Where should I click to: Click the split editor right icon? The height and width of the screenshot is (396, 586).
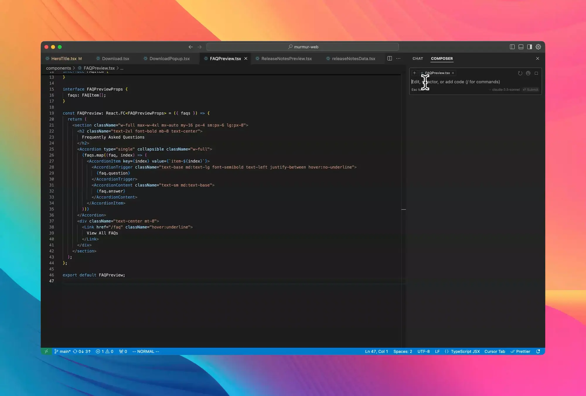[389, 59]
